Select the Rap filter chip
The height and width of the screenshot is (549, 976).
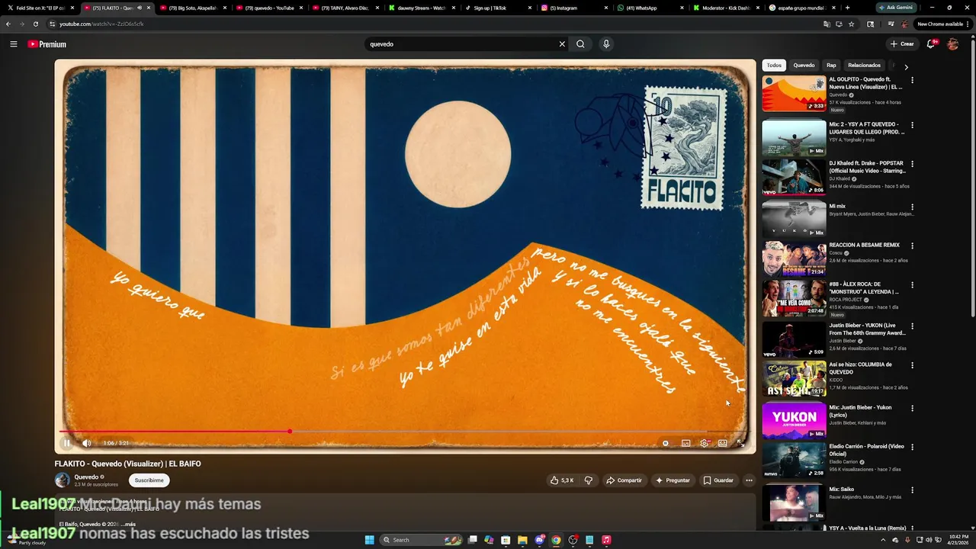831,66
